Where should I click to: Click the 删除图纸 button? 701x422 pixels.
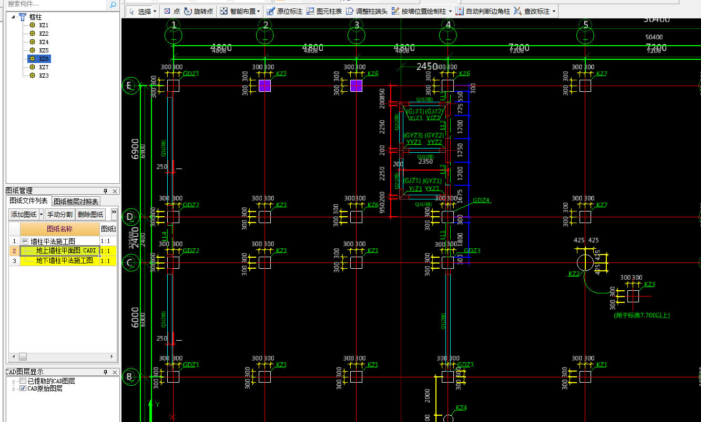[x=90, y=214]
